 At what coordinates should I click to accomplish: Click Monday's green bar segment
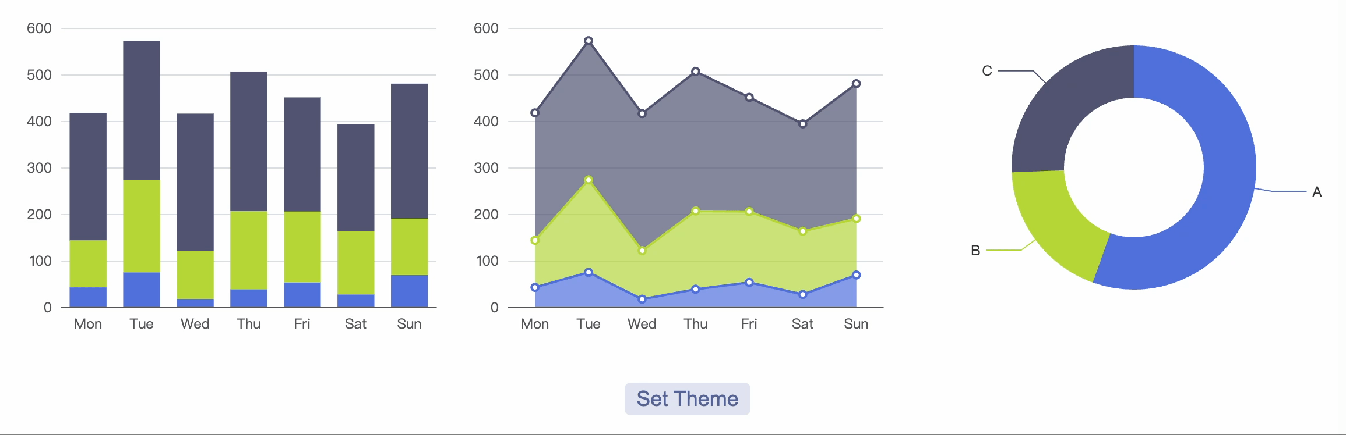tap(88, 263)
